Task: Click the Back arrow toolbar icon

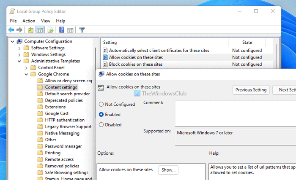Action: coord(11,30)
